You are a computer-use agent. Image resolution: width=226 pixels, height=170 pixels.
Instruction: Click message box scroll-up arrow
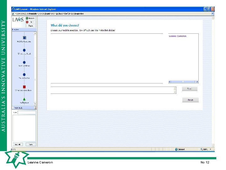coord(175,88)
